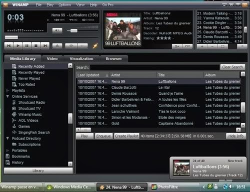Click the song seek bar handle

(x=11, y=37)
